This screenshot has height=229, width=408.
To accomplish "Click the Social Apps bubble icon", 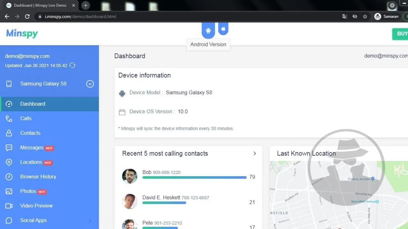I will 9,220.
